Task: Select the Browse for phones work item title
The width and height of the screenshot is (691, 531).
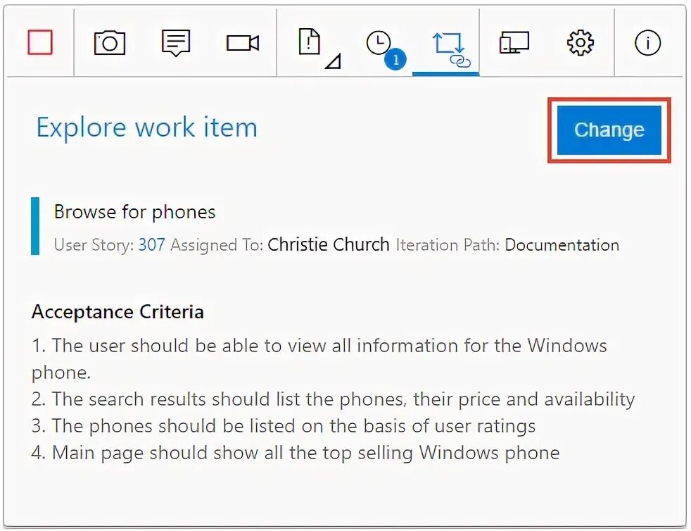Action: 134,212
